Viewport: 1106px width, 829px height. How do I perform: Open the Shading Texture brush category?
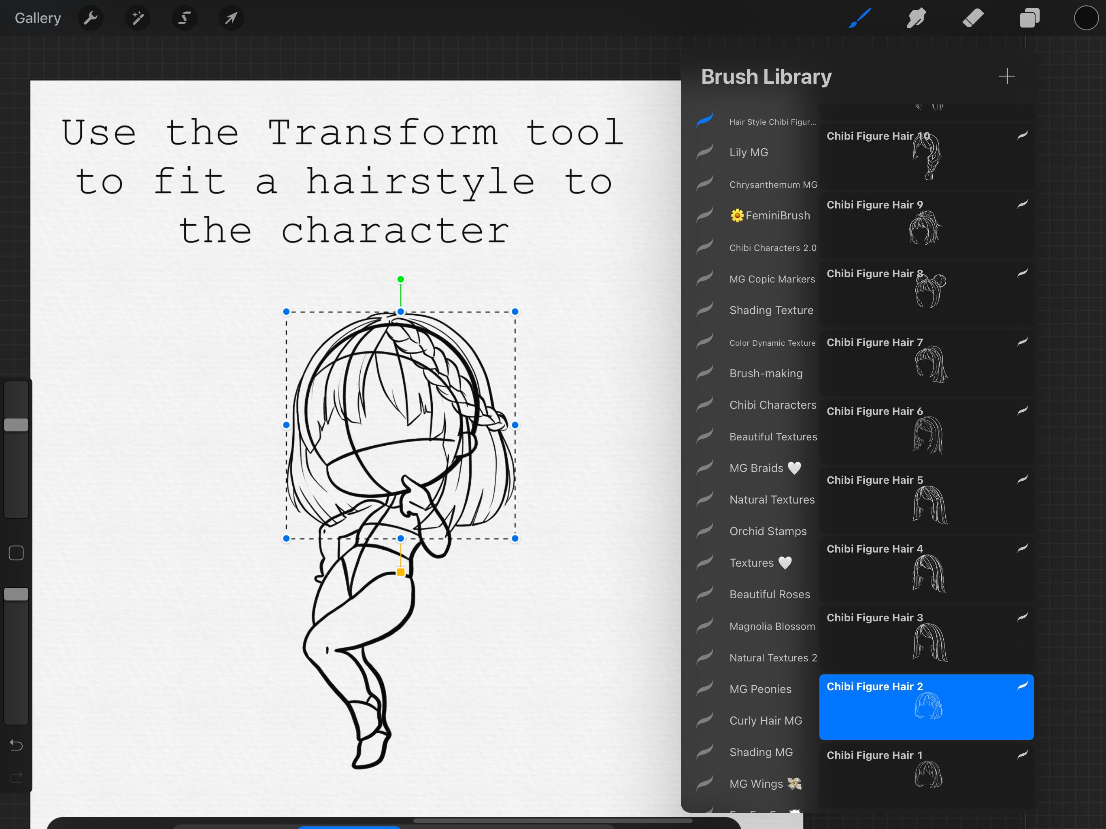(771, 310)
